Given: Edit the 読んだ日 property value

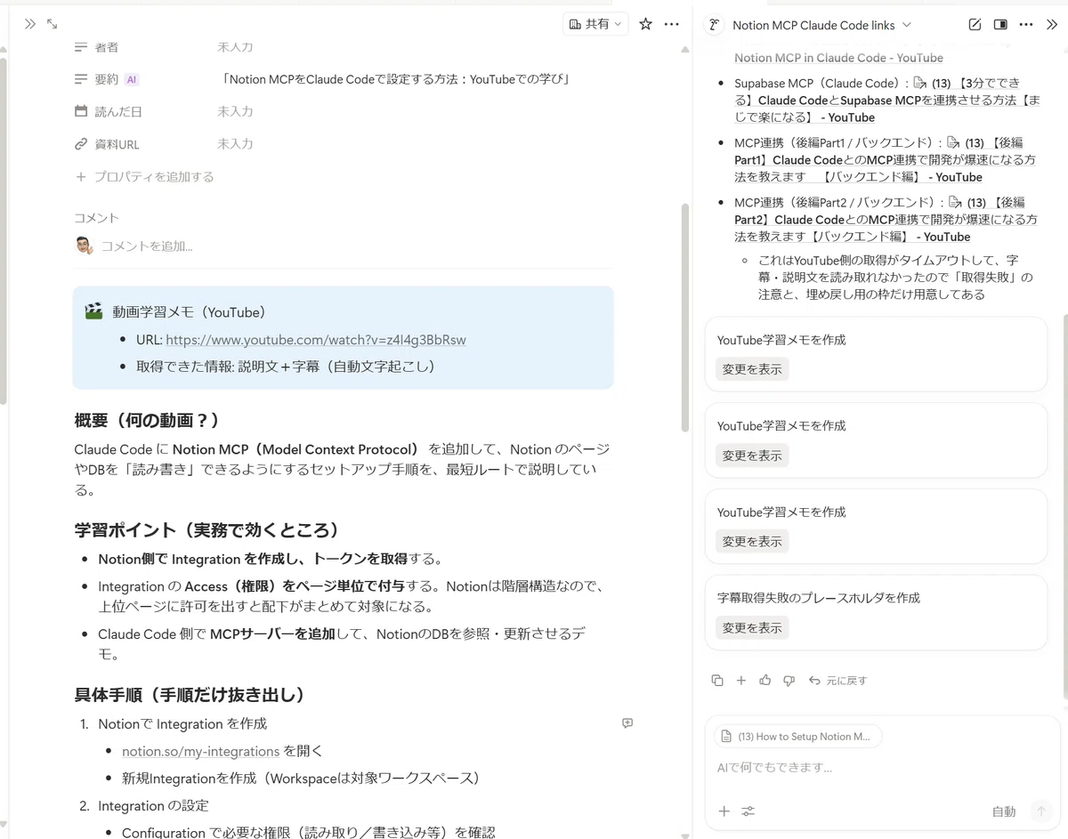Looking at the screenshot, I should coord(235,111).
